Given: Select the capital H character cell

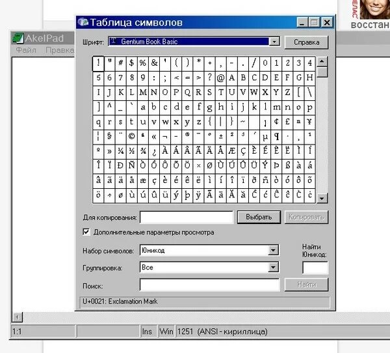Looking at the screenshot, I should tap(309, 78).
